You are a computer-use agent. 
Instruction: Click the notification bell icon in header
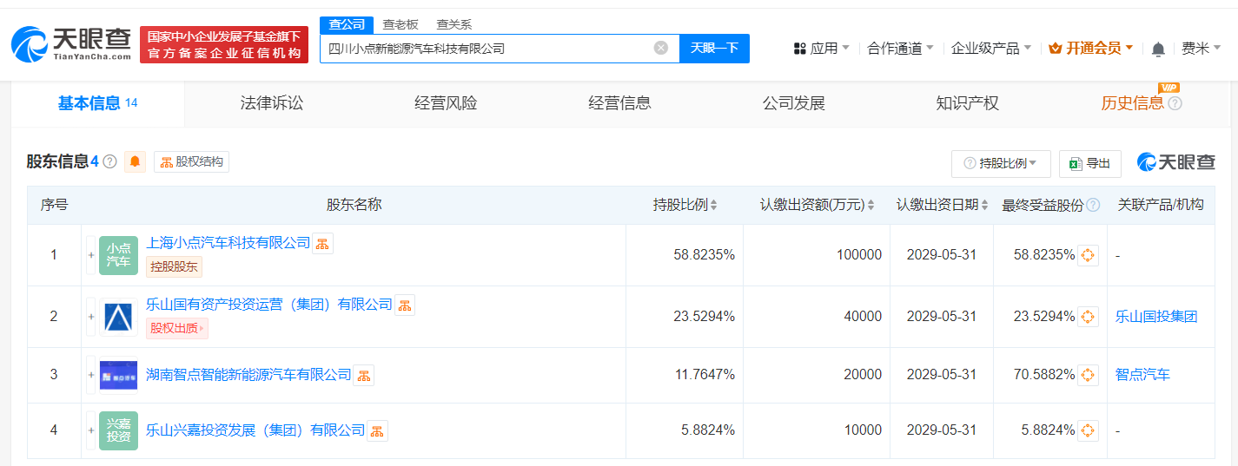point(1158,49)
